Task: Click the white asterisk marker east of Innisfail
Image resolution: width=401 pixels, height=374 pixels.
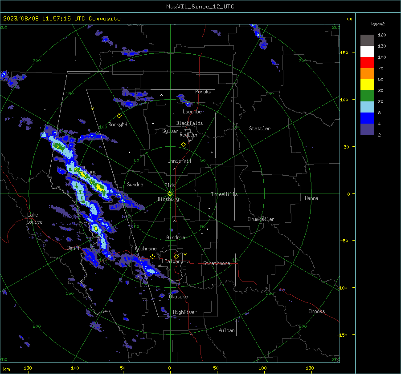Action: (212, 153)
